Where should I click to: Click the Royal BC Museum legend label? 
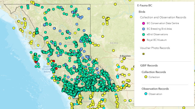tap(157, 40)
